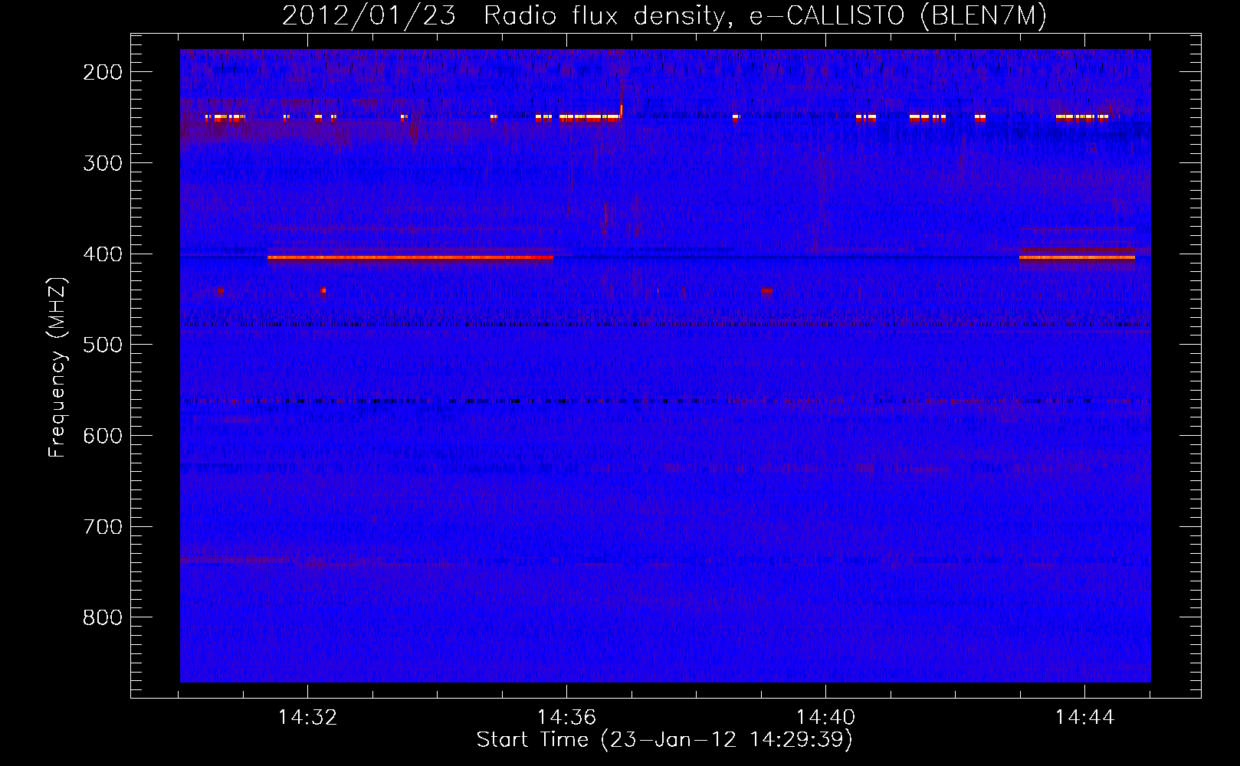Click the 'Start Time (23-Jan-12 14:29:39)' label

(x=664, y=739)
